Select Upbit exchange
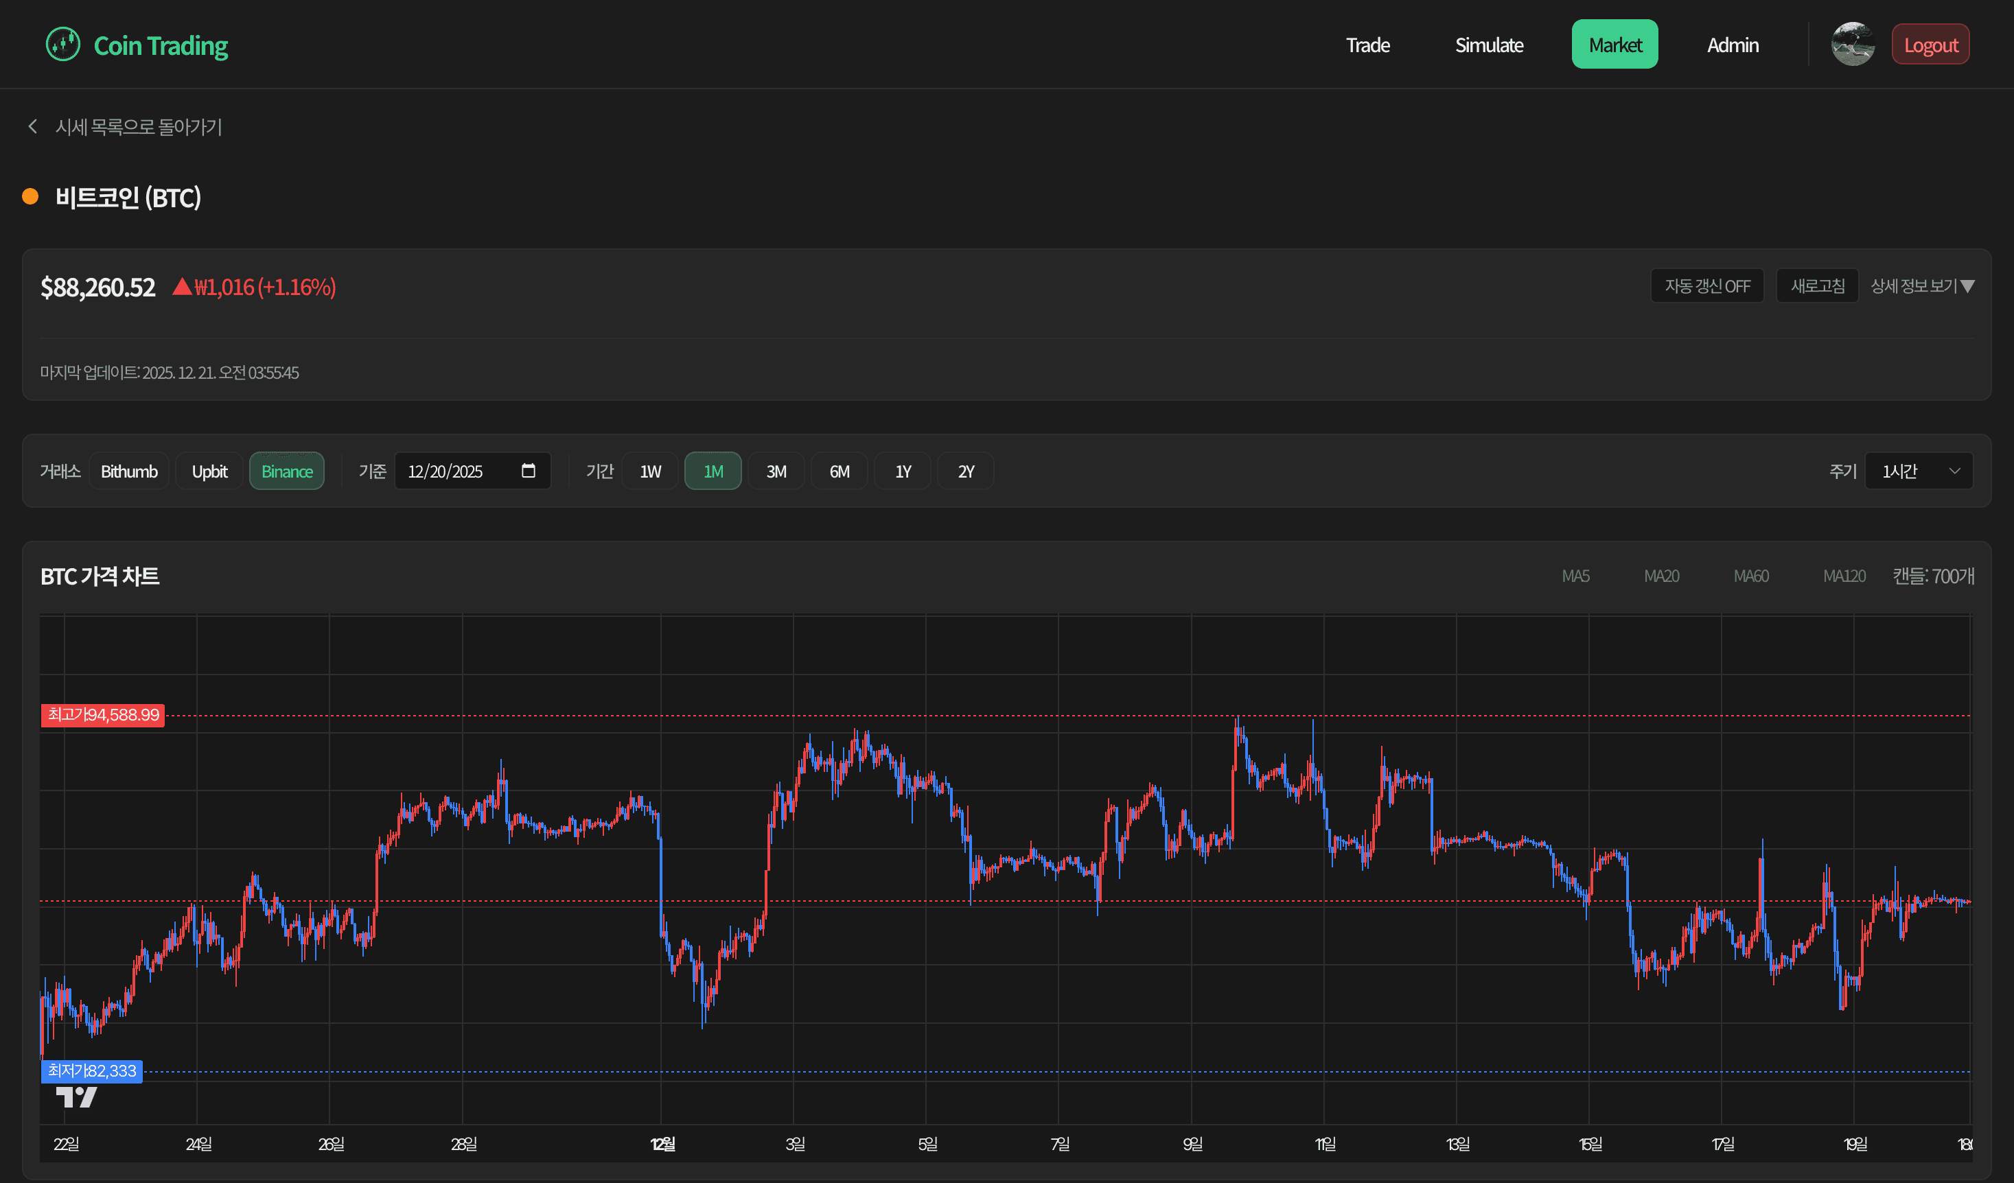This screenshot has height=1183, width=2014. pos(209,471)
